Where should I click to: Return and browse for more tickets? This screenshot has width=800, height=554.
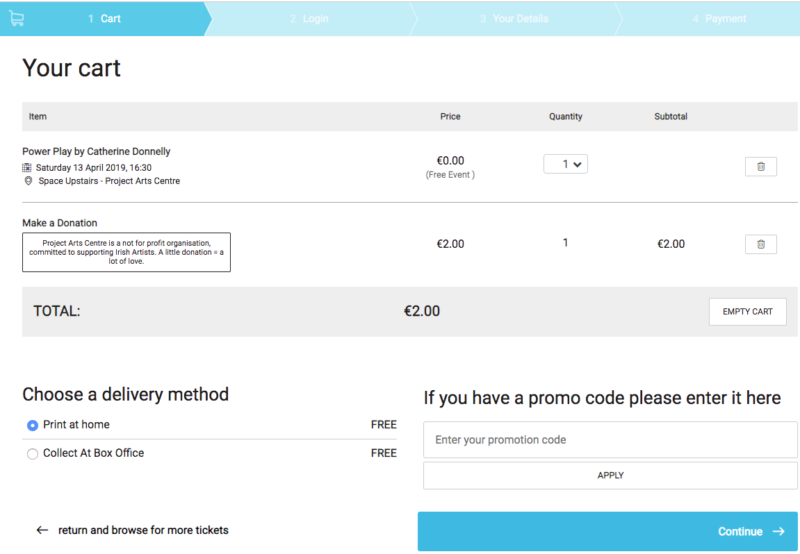[x=143, y=530]
